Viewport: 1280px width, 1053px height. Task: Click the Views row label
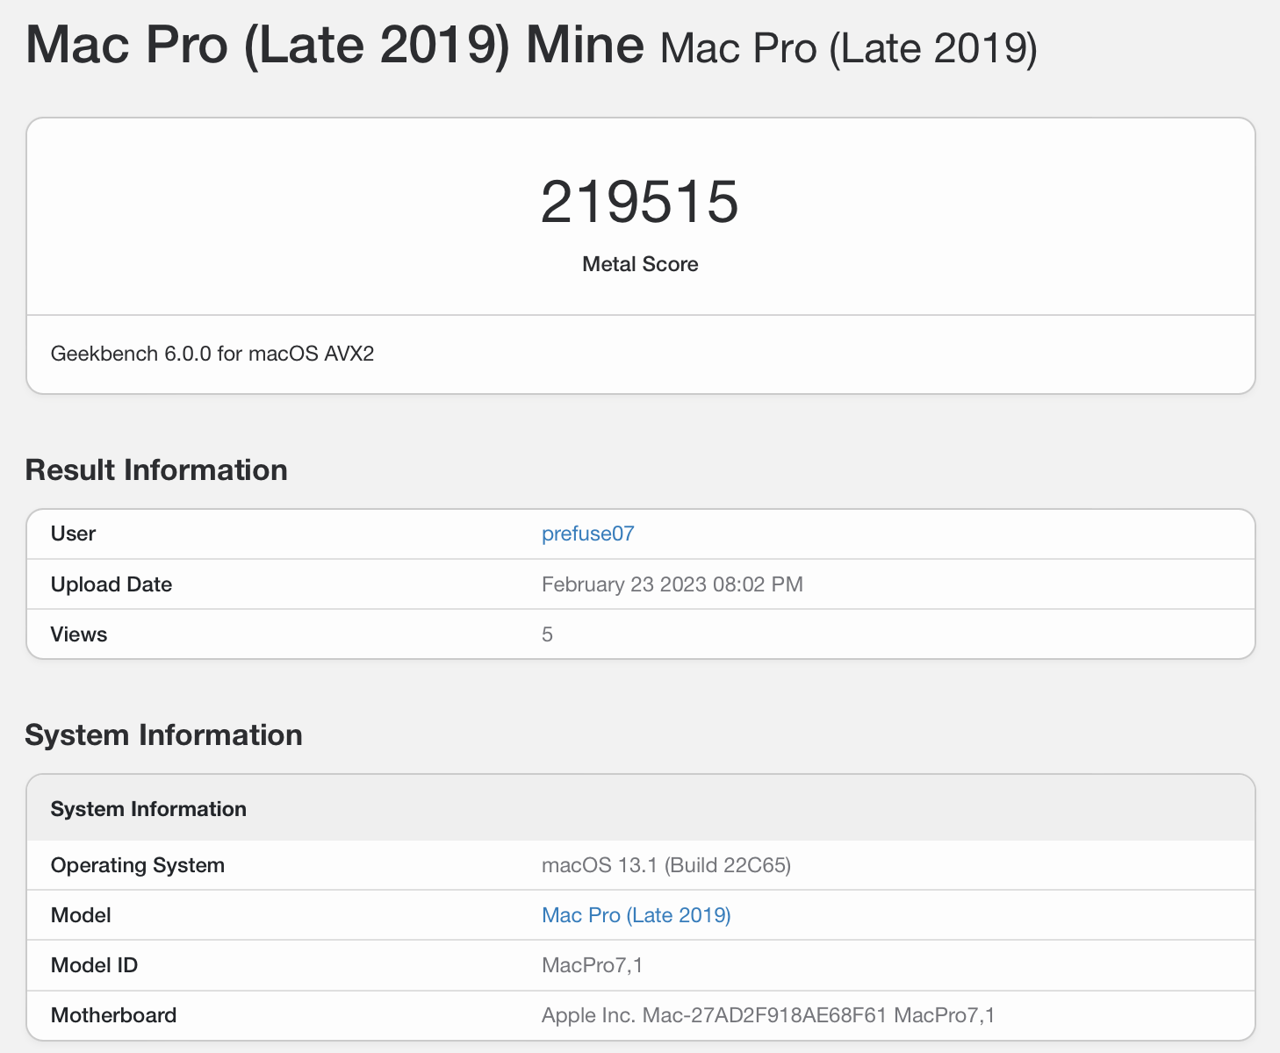[79, 634]
